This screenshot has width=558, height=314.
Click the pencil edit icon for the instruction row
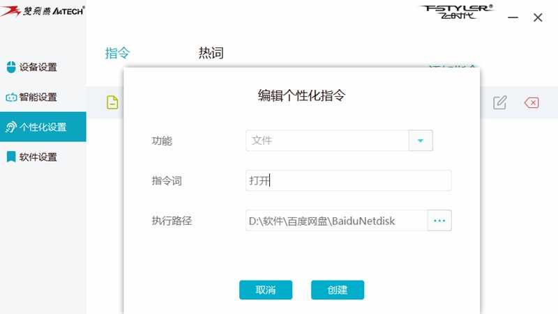pos(500,102)
